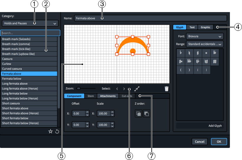Select the next component arrow

point(124,89)
